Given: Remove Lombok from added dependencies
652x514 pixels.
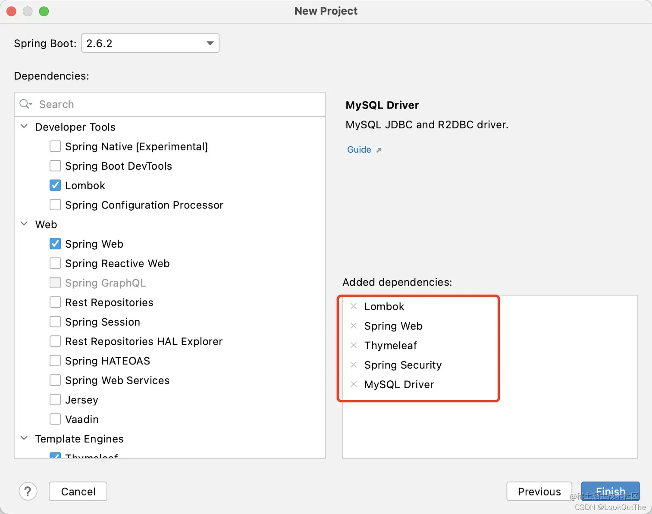Looking at the screenshot, I should click(x=354, y=306).
